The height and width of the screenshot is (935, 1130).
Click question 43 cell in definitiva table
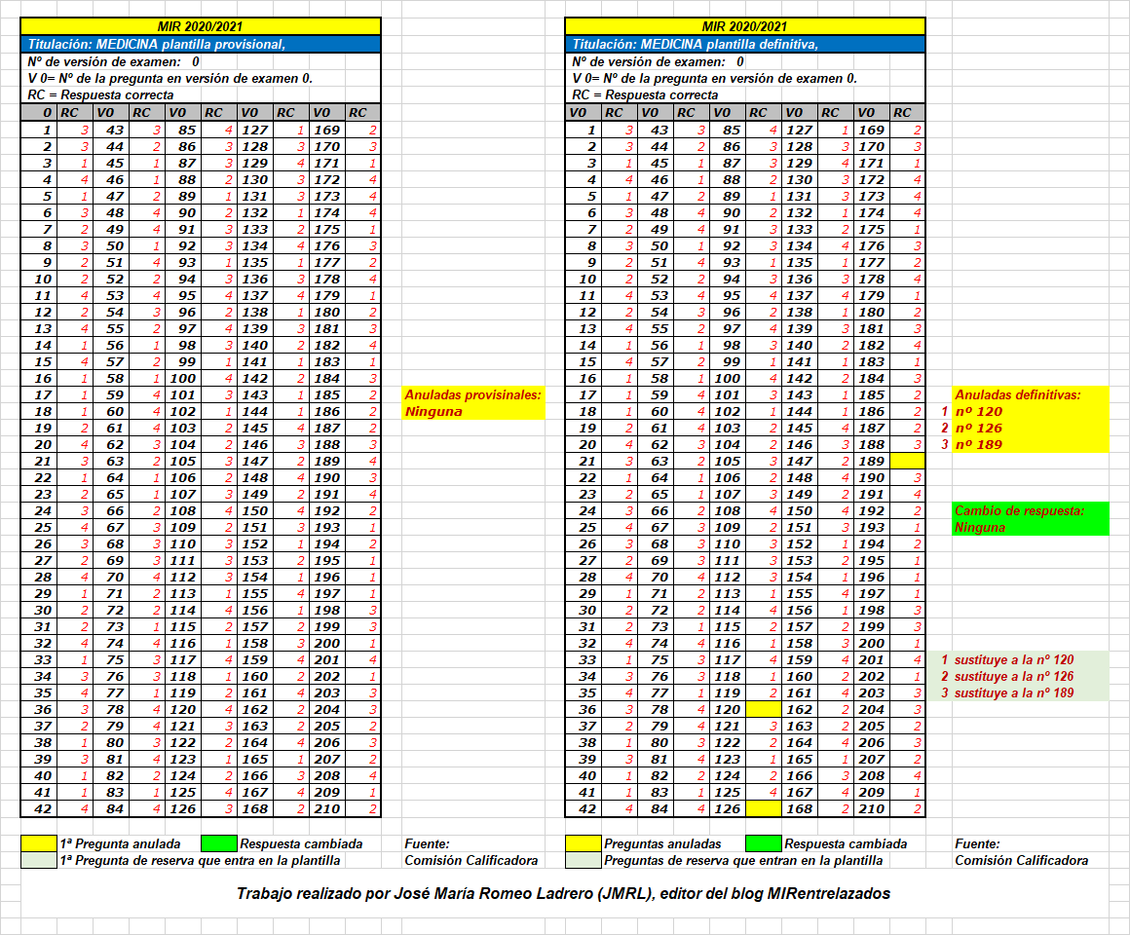[655, 130]
